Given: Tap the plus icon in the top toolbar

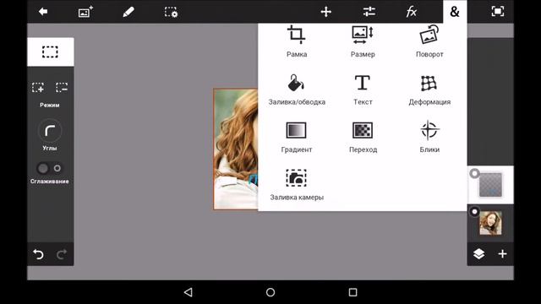Looking at the screenshot, I should click(x=325, y=12).
